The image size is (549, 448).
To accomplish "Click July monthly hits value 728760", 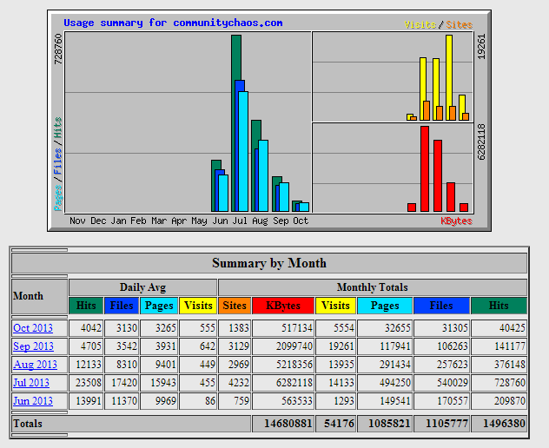I will [x=499, y=383].
